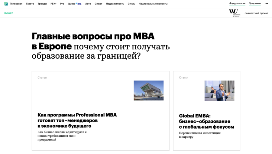Open Pro section
The height and width of the screenshot is (154, 272).
[62, 4]
